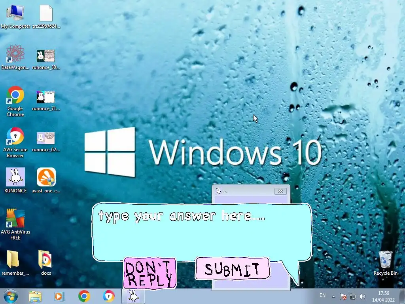Screen dimensions: 405x304
Task: Launch Google Chrome desktop shortcut
Action: 15,101
